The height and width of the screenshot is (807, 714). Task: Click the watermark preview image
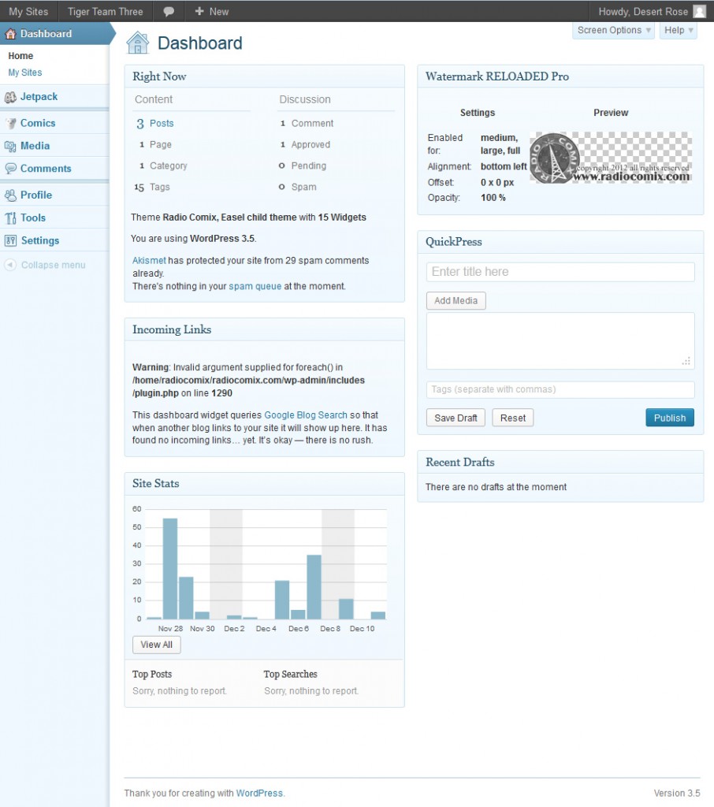click(x=611, y=158)
